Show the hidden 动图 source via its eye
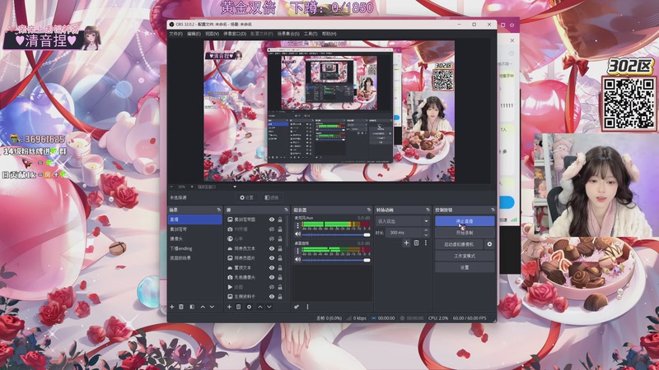 pyautogui.click(x=272, y=287)
